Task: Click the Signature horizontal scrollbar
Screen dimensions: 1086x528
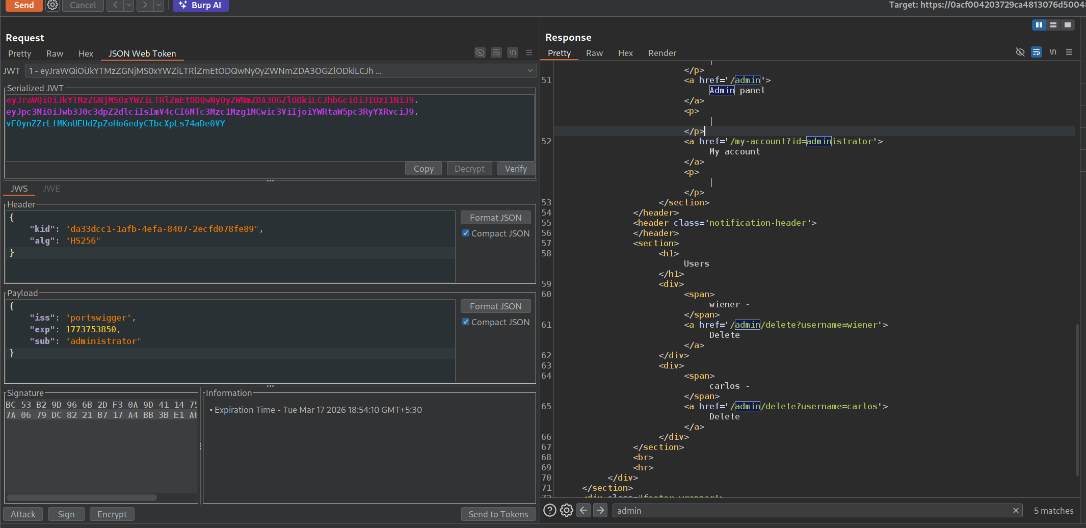Action: coord(82,497)
